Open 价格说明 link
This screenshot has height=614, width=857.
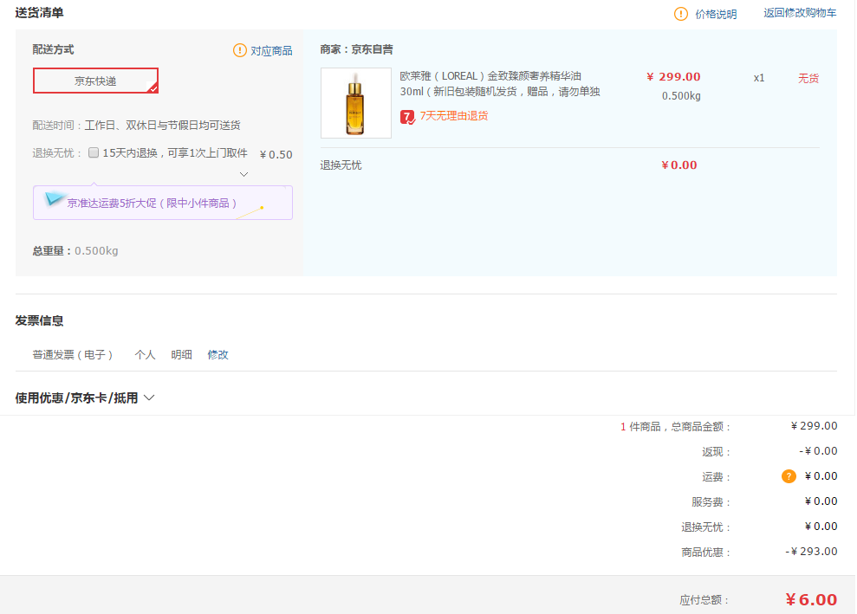coord(716,14)
